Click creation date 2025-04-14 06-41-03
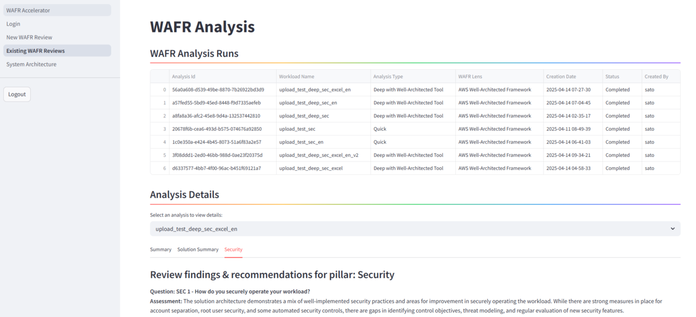 tap(573, 142)
